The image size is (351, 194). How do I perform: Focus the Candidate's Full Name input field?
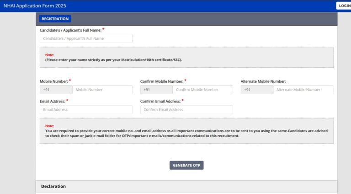pyautogui.click(x=86, y=38)
